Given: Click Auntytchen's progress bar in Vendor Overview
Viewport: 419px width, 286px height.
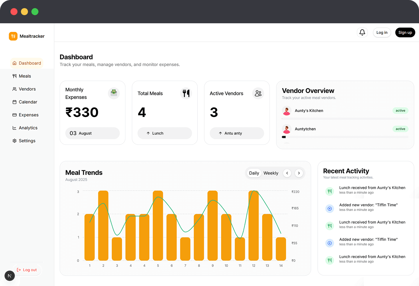Looking at the screenshot, I should (x=345, y=137).
